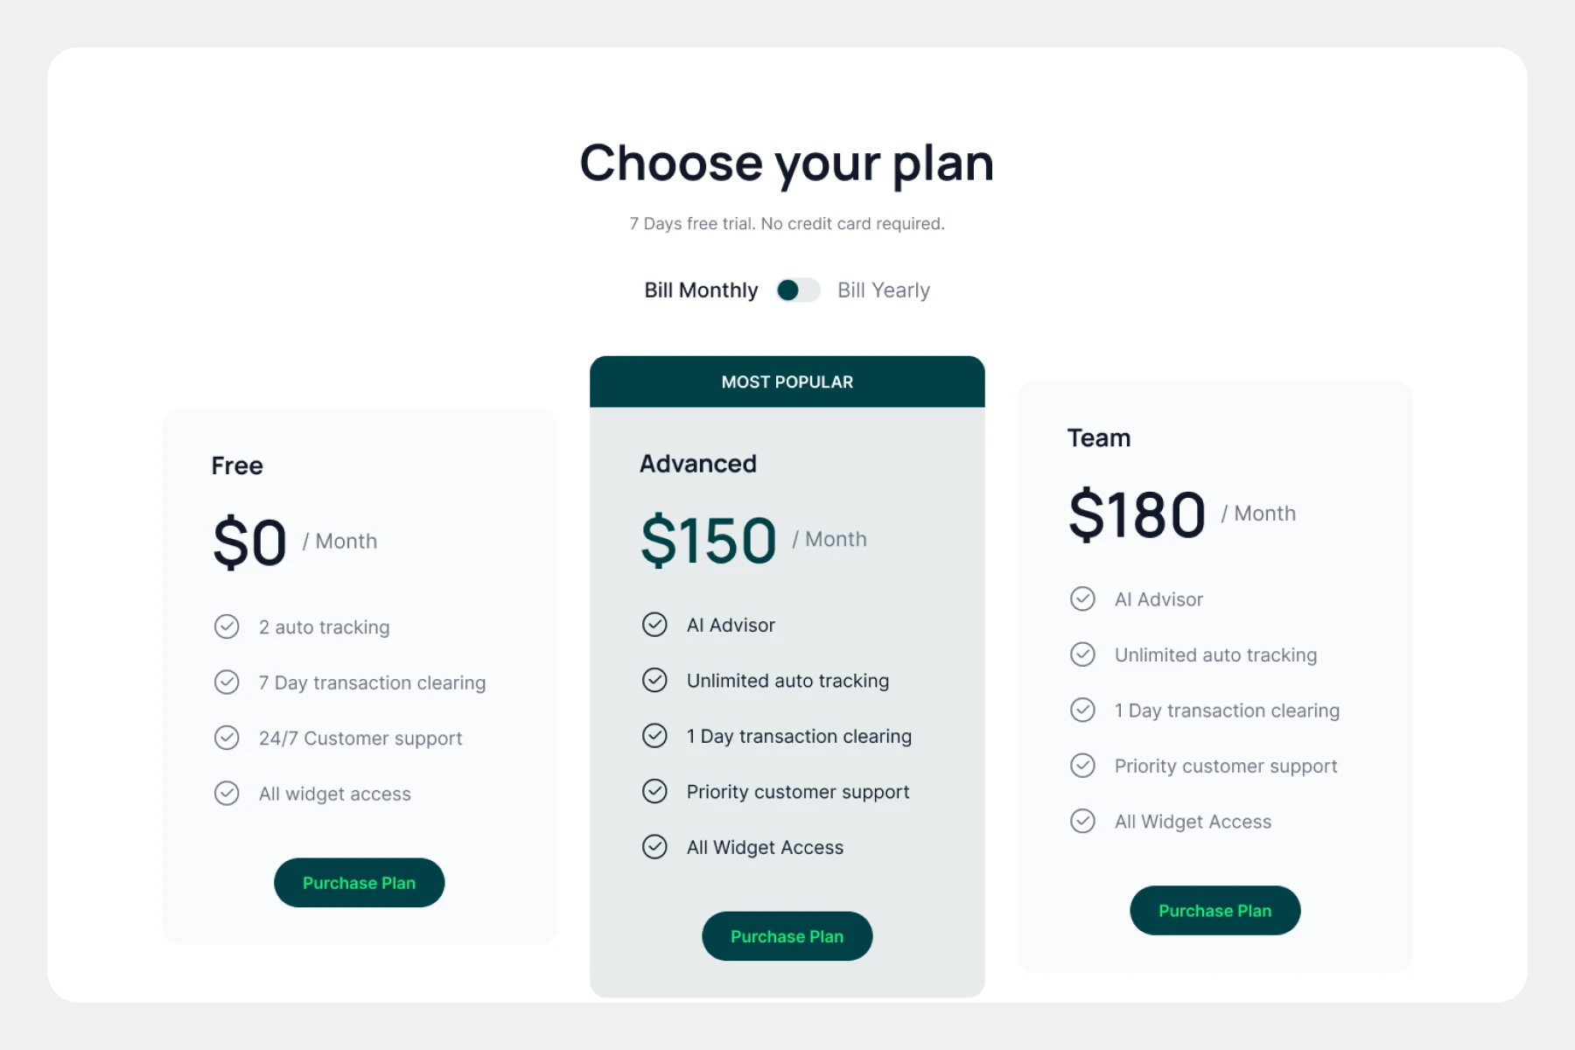Viewport: 1575px width, 1050px height.
Task: Click Team plan's AI Advisor checkmark icon
Action: pos(1082,599)
